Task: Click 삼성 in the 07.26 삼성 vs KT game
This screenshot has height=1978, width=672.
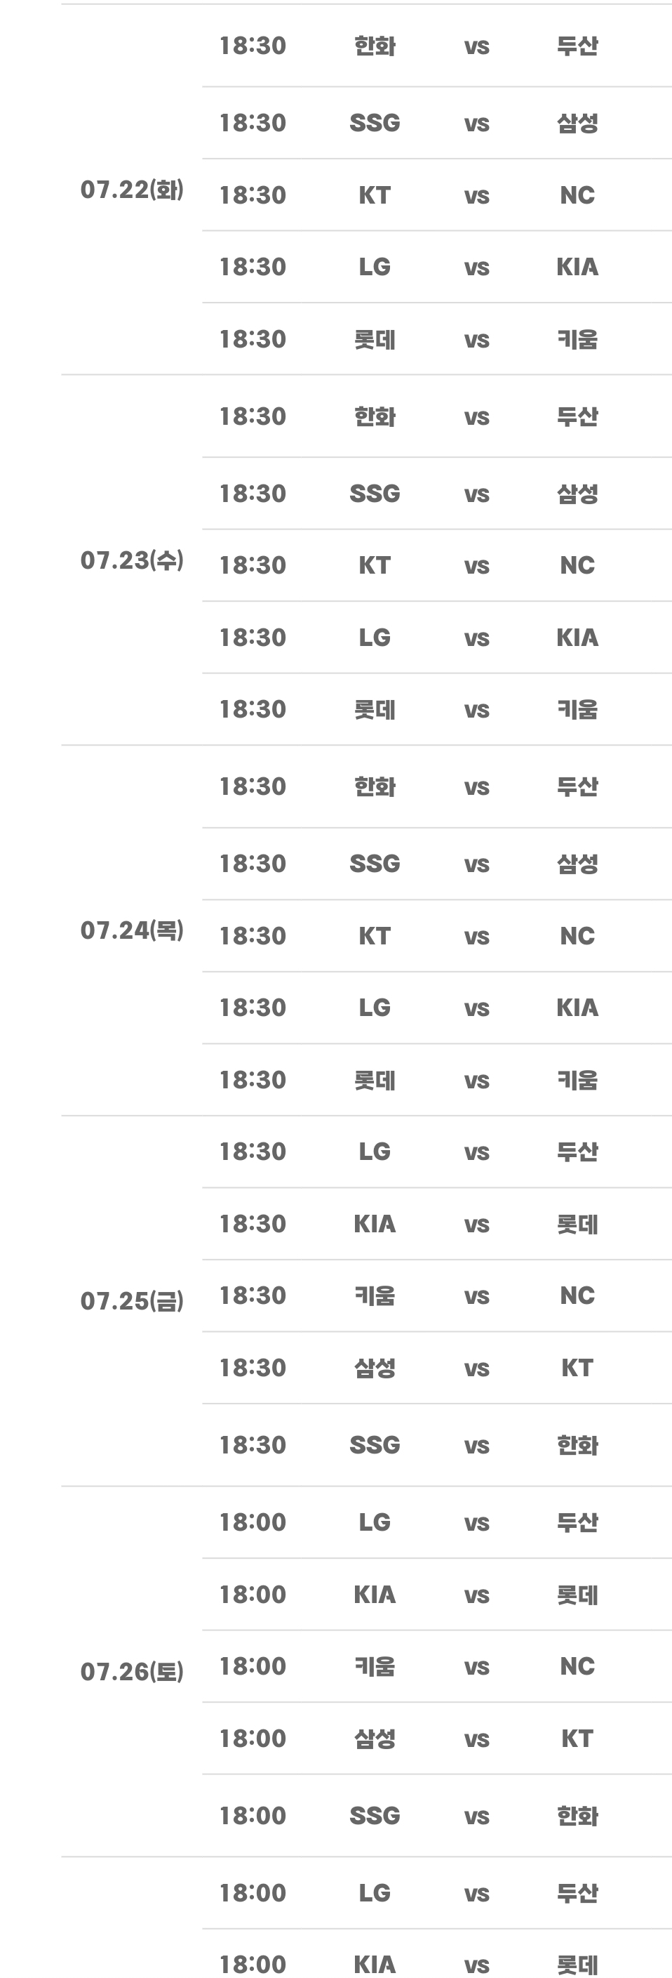Action: click(x=375, y=1739)
